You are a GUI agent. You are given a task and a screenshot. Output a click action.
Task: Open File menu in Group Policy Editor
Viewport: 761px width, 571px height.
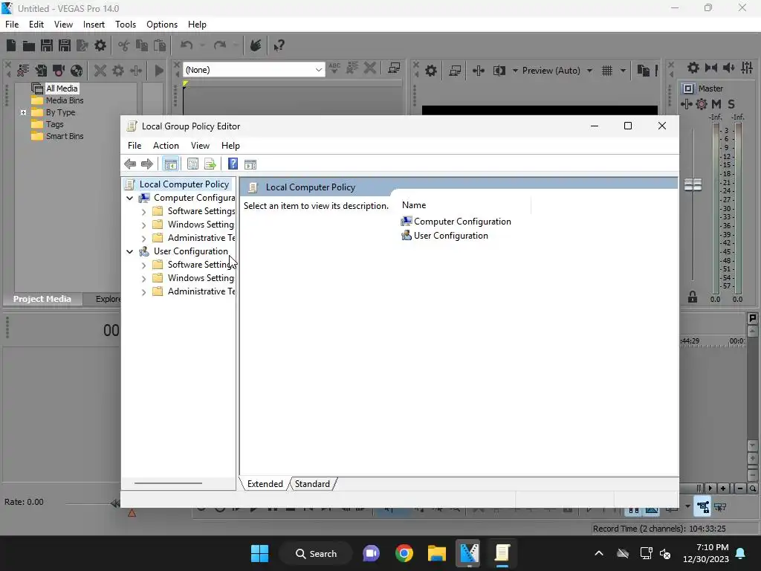[135, 146]
